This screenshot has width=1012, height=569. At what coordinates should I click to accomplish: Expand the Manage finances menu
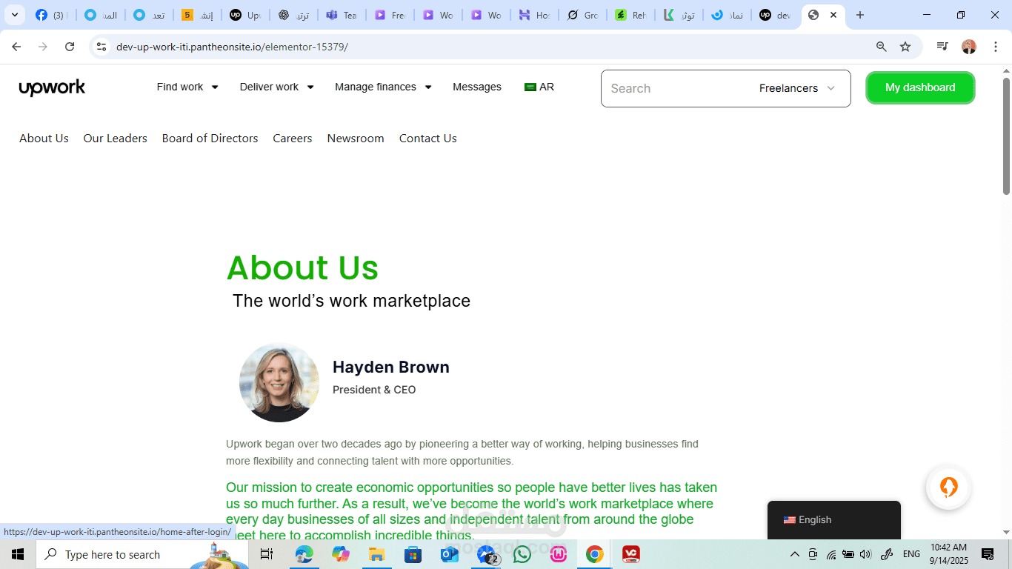(x=383, y=87)
